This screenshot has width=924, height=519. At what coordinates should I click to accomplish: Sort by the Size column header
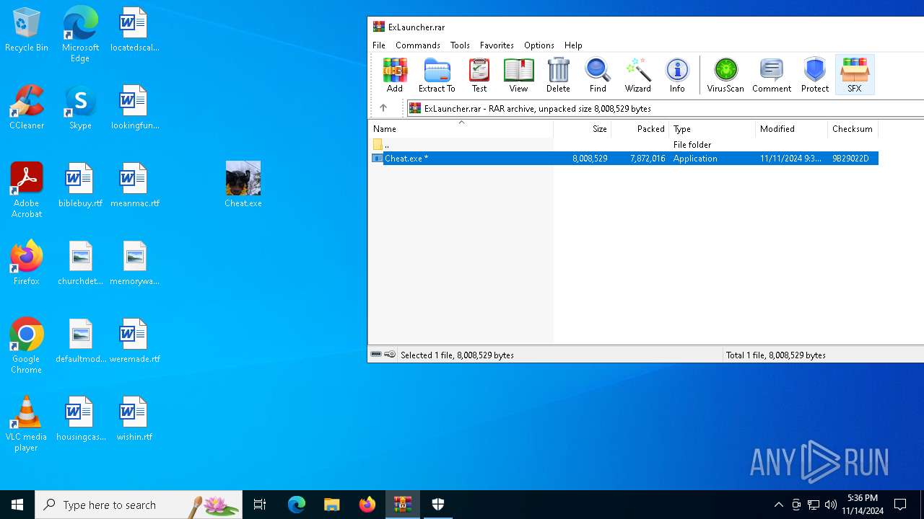pos(583,129)
